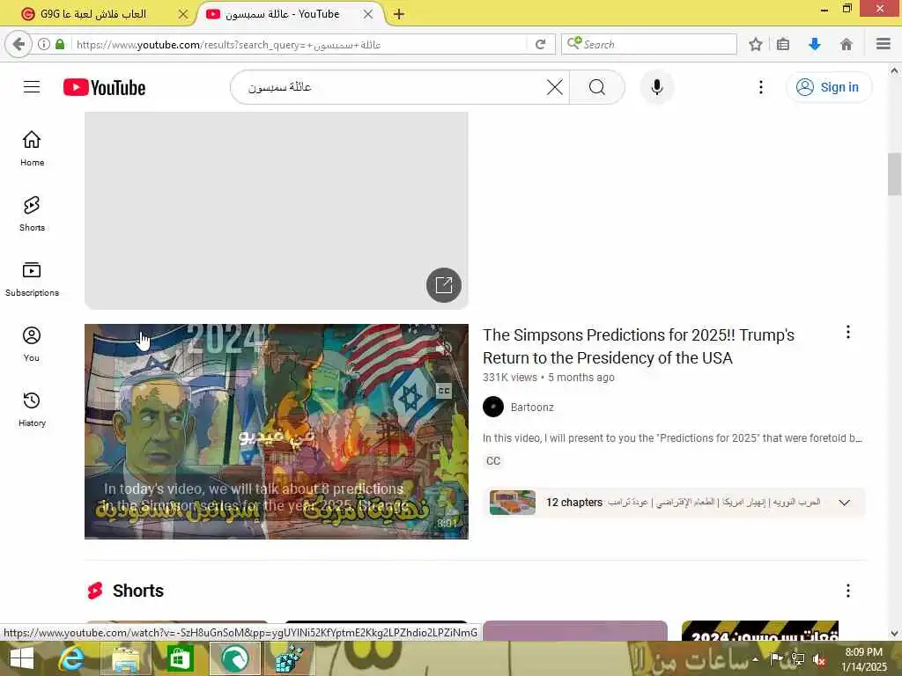Click the browser URL address field

click(x=299, y=44)
